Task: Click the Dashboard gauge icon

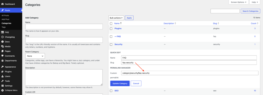Action: [x=3, y=4]
